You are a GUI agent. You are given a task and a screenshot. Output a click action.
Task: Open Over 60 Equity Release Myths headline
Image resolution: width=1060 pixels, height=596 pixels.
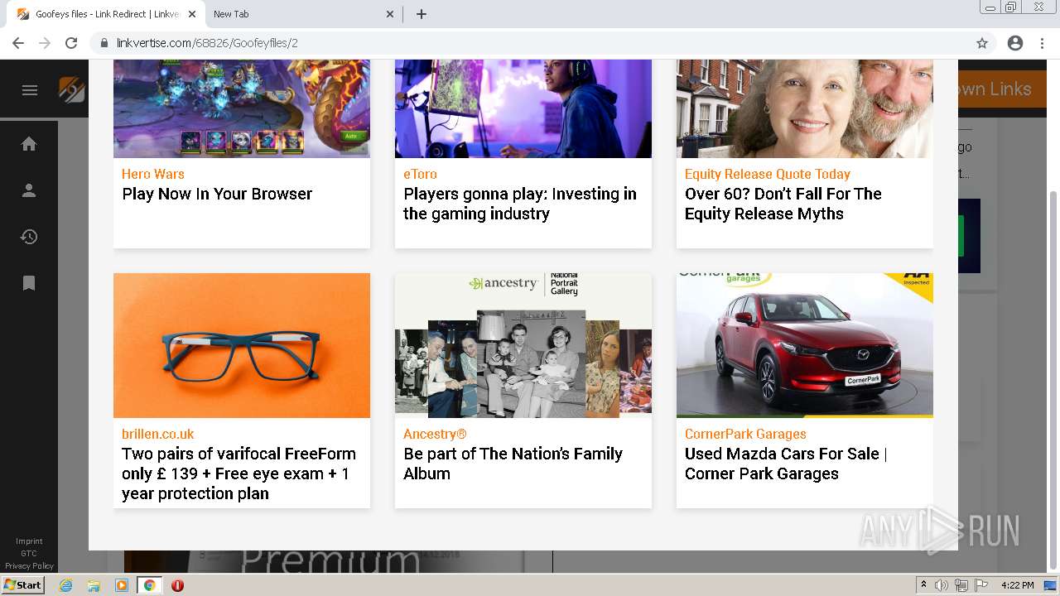point(783,204)
